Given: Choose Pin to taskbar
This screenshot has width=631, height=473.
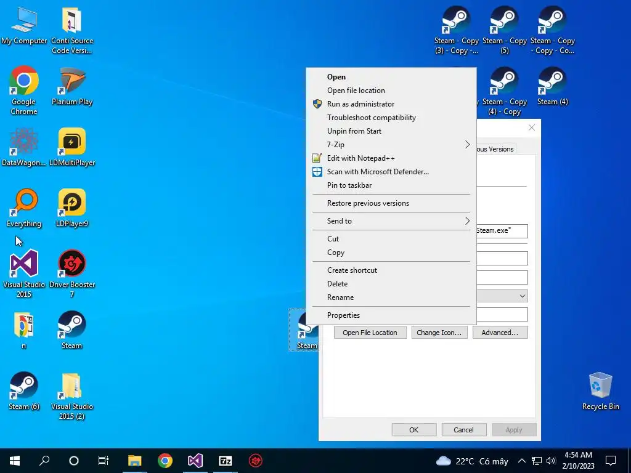Looking at the screenshot, I should (391, 185).
